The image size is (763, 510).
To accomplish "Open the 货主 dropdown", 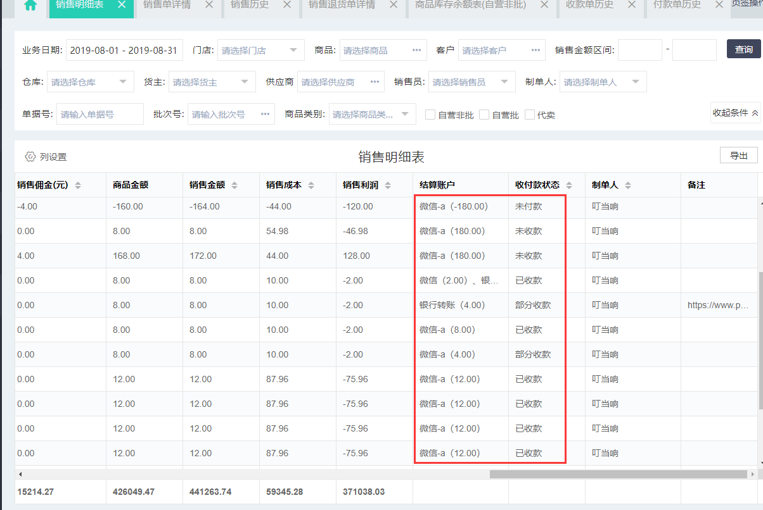I will pos(212,82).
